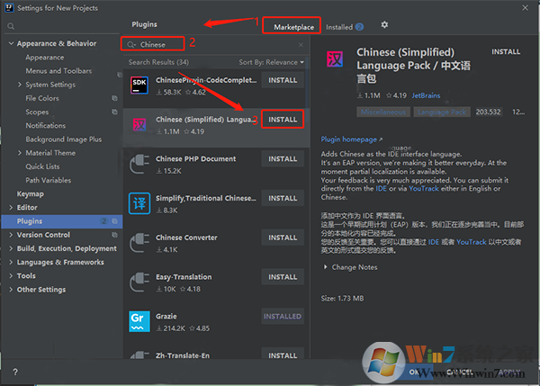Open the YouTrack link in English description

tap(424, 188)
